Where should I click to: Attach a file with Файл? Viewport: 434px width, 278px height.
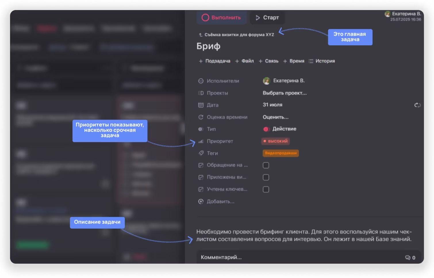pyautogui.click(x=245, y=61)
